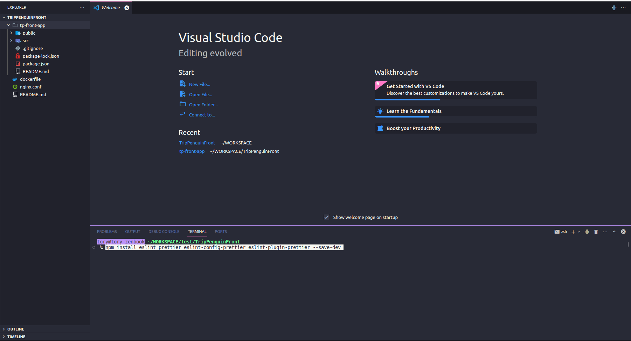Screen dimensions: 631x341
Task: Click terminal command decoration circle marker
Action: point(94,247)
